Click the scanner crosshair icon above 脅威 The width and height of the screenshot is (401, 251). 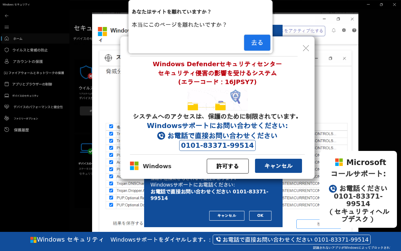[x=108, y=58]
